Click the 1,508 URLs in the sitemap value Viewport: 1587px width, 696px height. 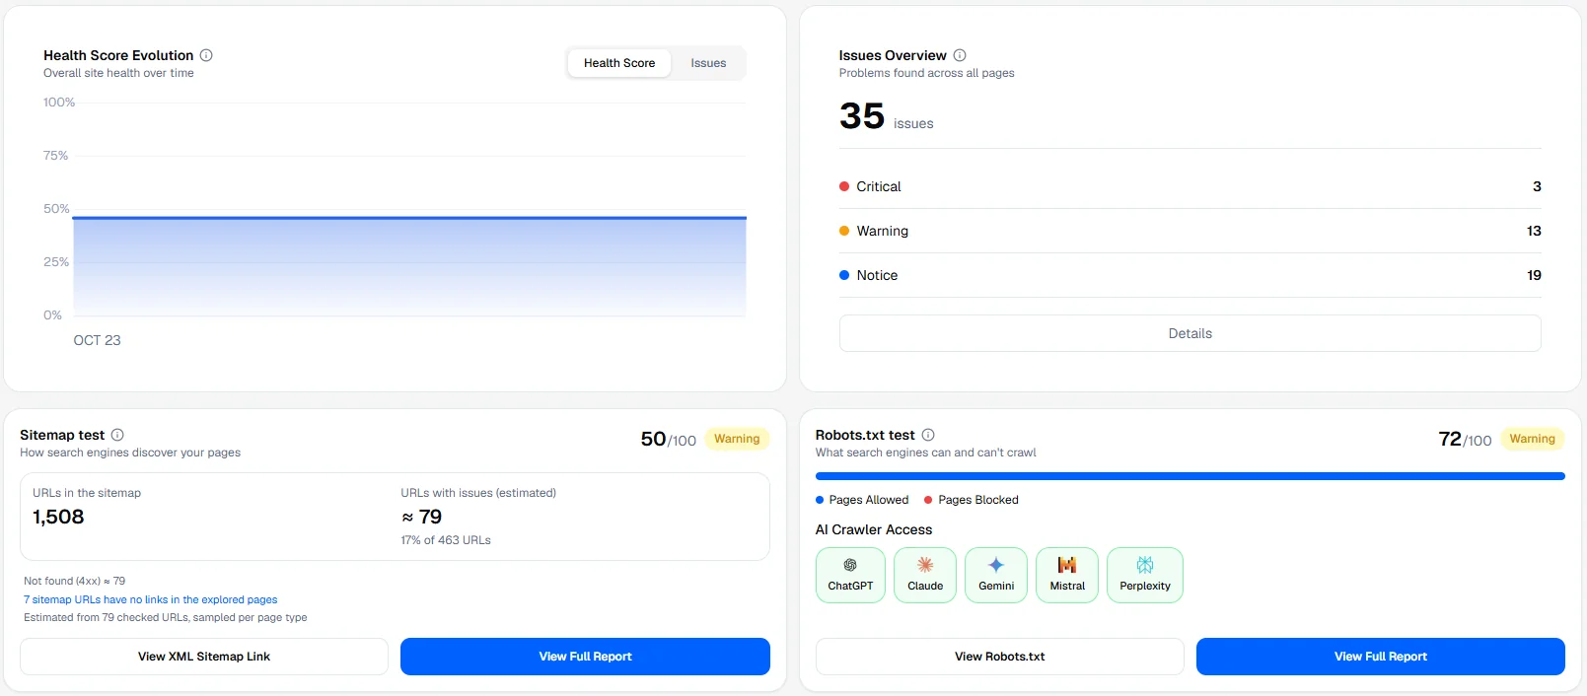point(58,517)
